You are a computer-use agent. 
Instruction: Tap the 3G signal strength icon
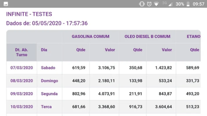(167, 4)
